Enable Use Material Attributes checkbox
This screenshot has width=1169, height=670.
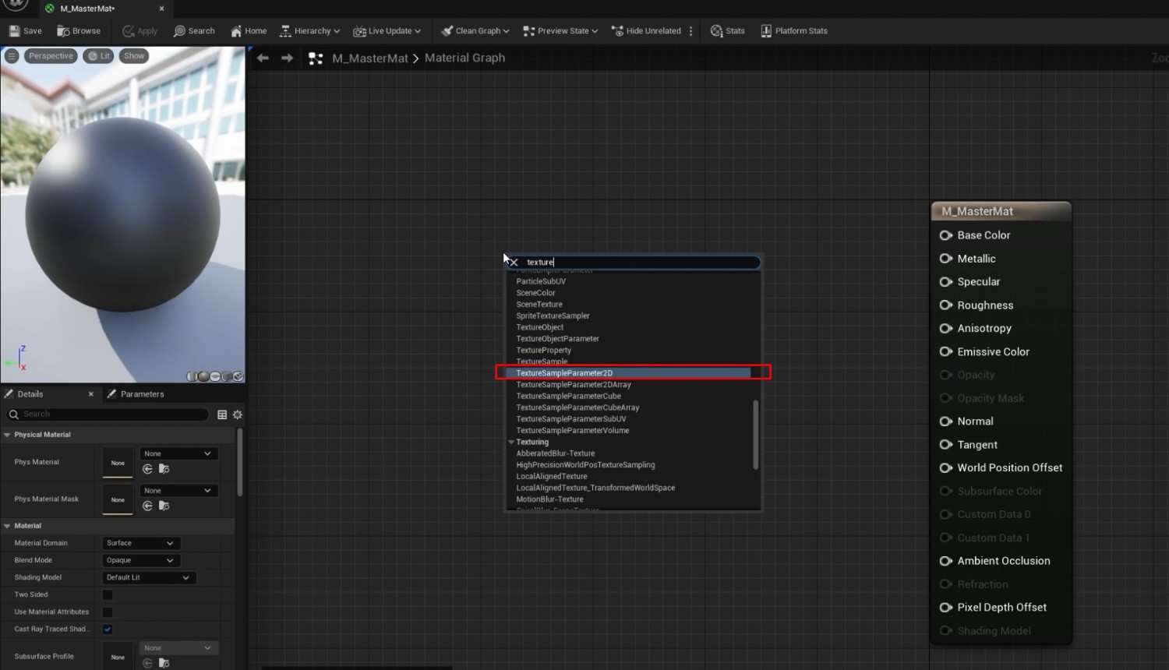coord(108,612)
